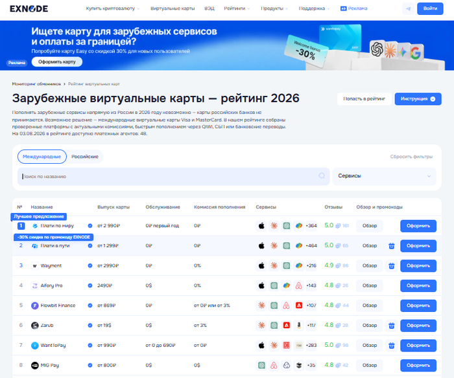Show +283 more services for WantToPay
Viewport: 454px width, 378px height.
click(x=311, y=346)
